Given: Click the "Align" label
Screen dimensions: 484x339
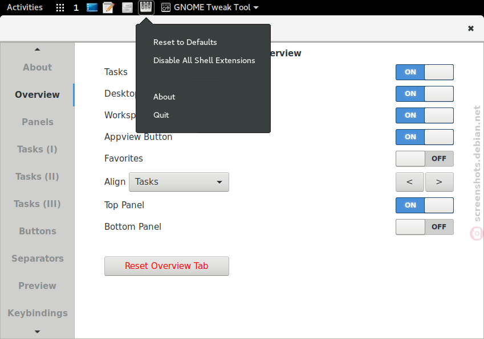Looking at the screenshot, I should (x=115, y=182).
